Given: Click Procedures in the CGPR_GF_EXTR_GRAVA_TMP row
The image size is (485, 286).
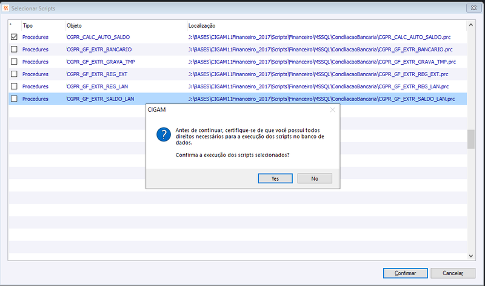Looking at the screenshot, I should [x=35, y=62].
